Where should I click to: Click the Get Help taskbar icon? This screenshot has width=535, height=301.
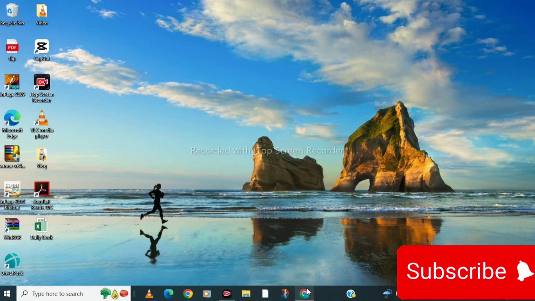[x=351, y=293]
